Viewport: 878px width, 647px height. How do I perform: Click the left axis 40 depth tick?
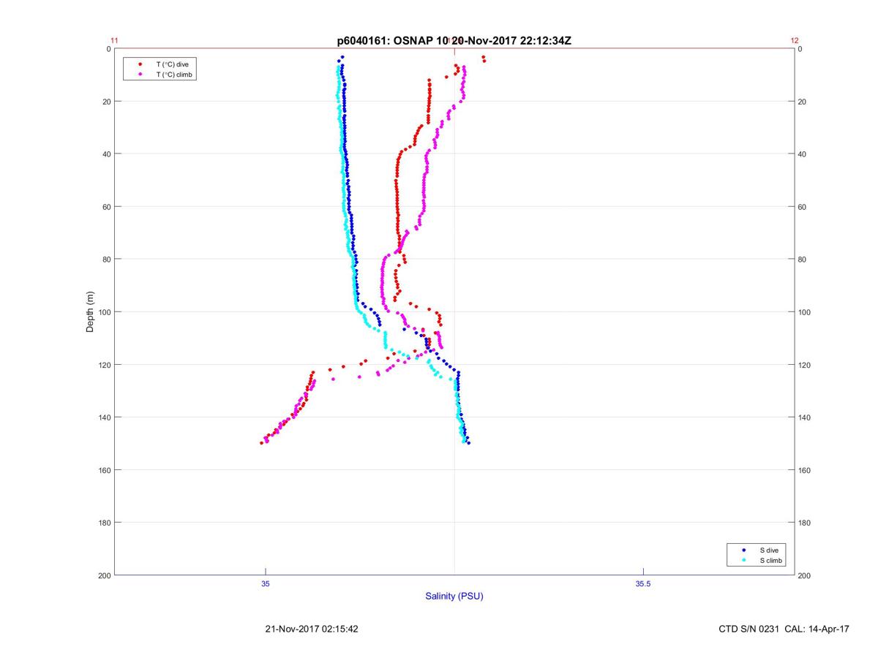pyautogui.click(x=107, y=154)
